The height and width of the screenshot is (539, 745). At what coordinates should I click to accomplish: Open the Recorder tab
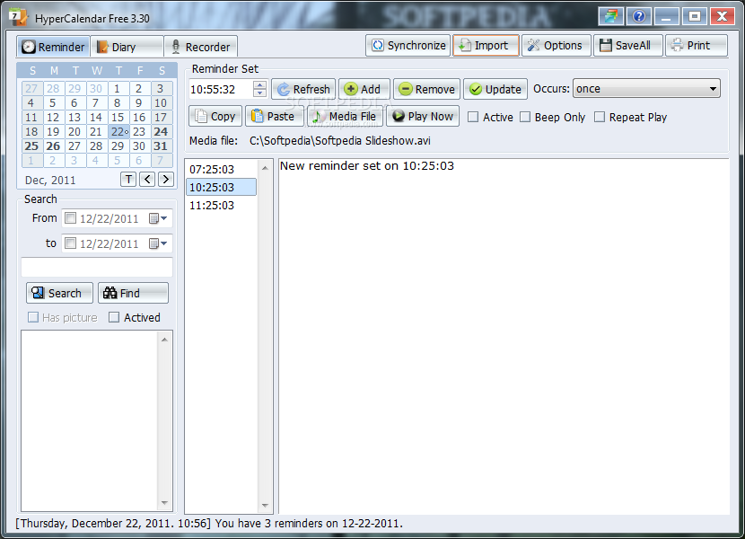(200, 47)
